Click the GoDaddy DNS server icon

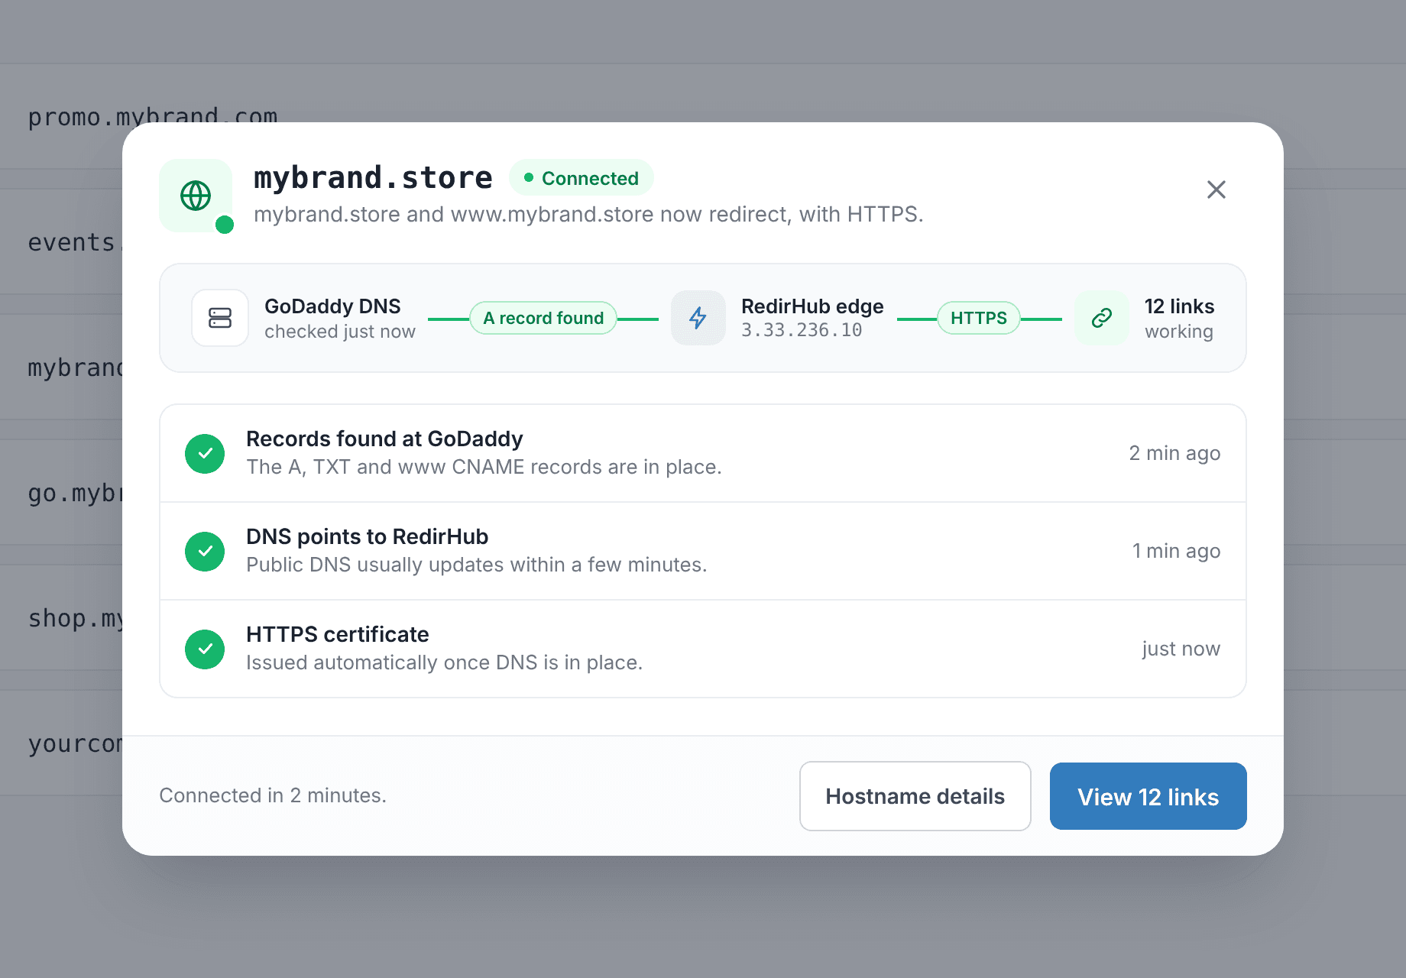(x=220, y=318)
